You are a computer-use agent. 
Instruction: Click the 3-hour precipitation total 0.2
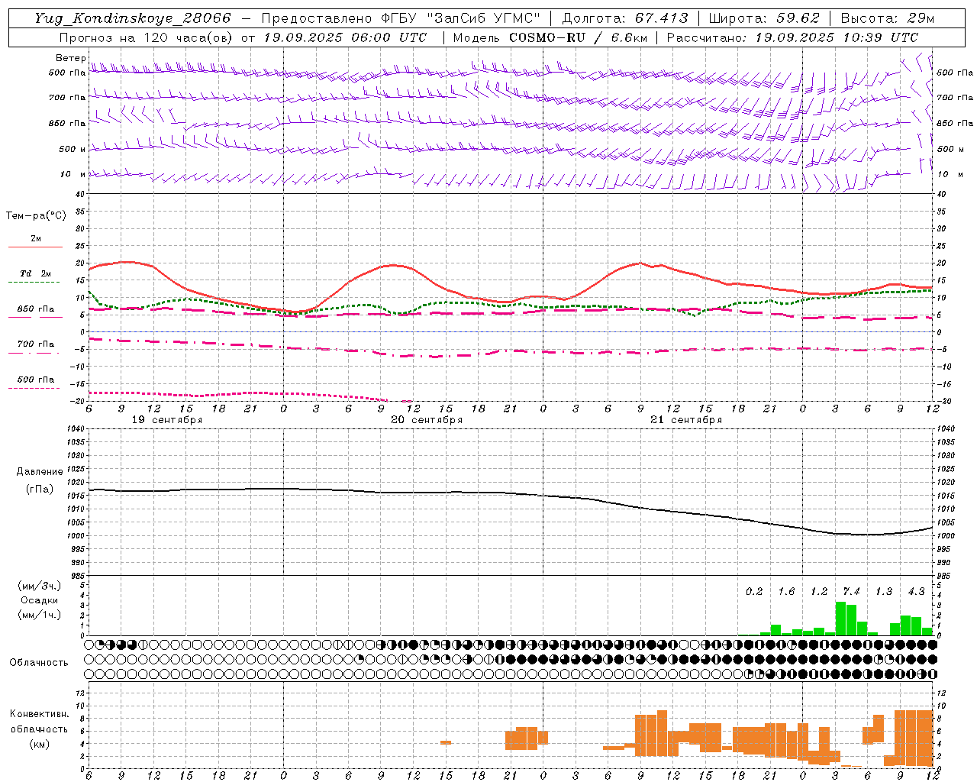click(754, 592)
